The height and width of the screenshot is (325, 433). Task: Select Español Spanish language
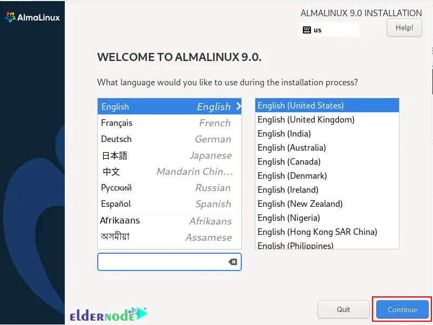(170, 204)
